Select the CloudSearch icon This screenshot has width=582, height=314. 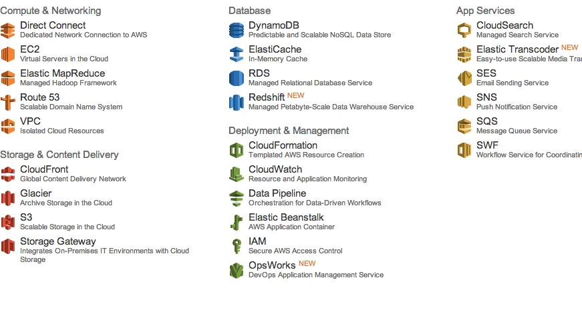pos(464,30)
